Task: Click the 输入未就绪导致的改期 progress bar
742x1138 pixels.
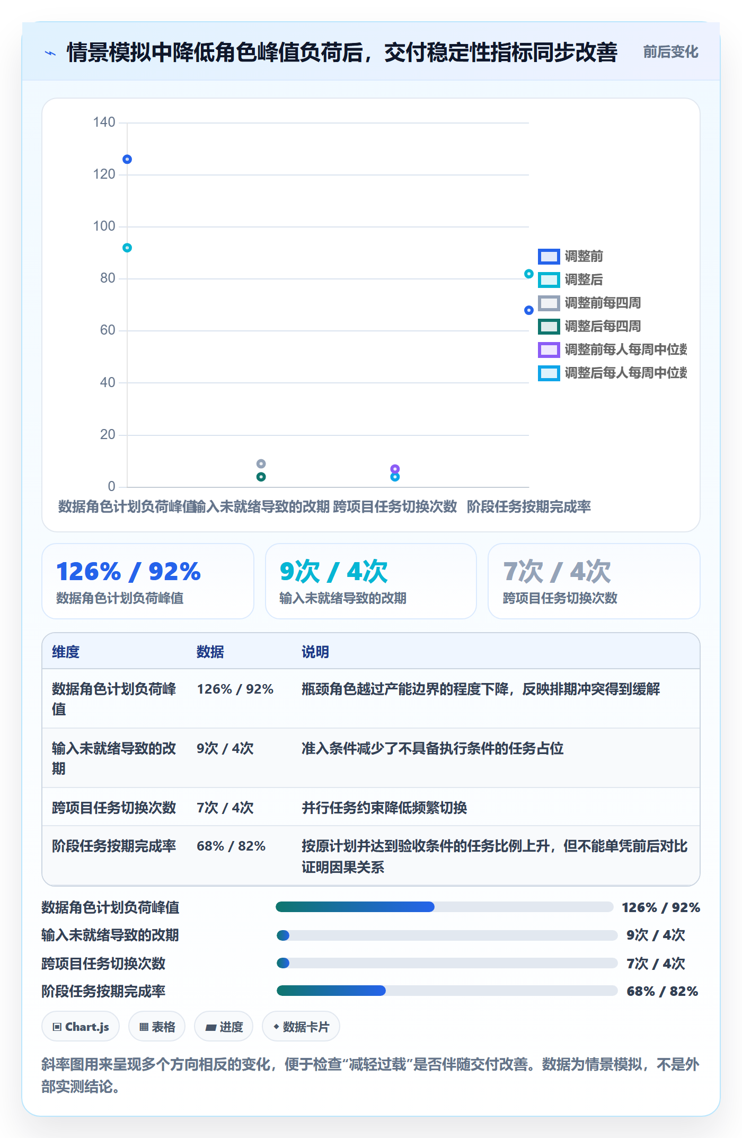Action: coord(447,935)
